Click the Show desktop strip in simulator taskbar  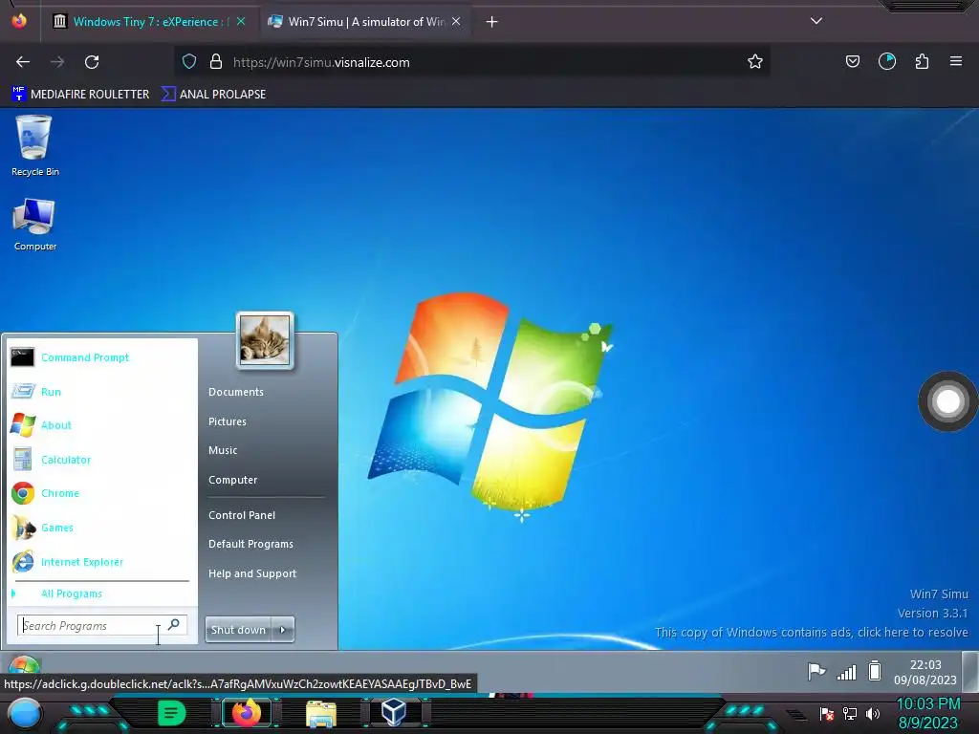[970, 672]
